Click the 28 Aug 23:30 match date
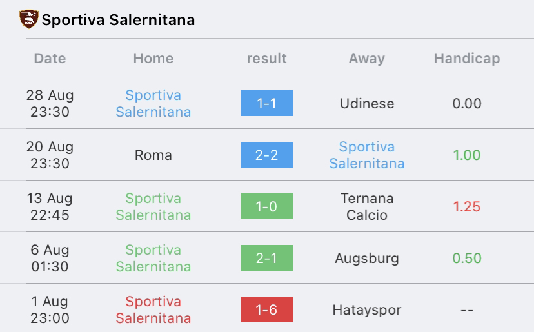 click(50, 104)
